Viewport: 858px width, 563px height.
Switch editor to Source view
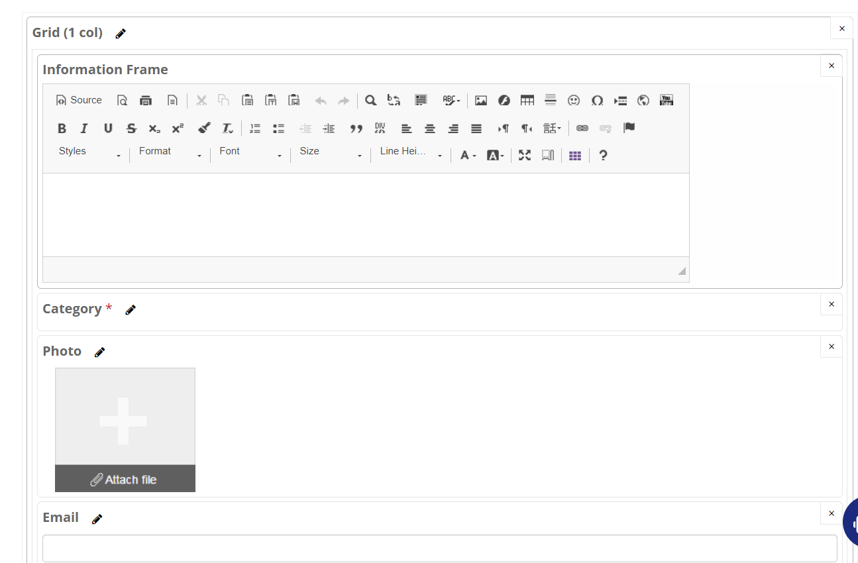coord(80,101)
